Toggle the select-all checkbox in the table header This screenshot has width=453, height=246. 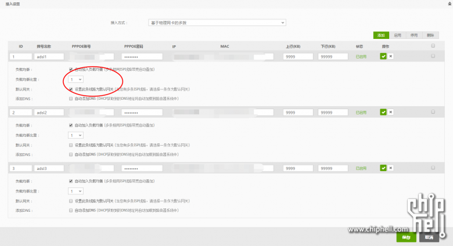pos(433,46)
